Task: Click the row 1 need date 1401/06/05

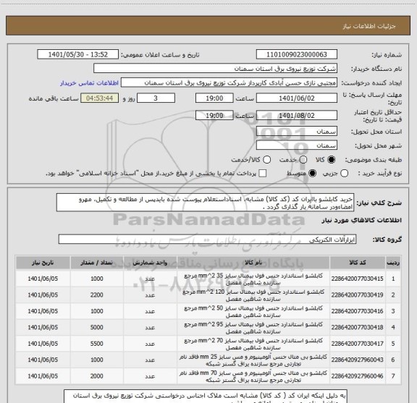Action: 43,279
